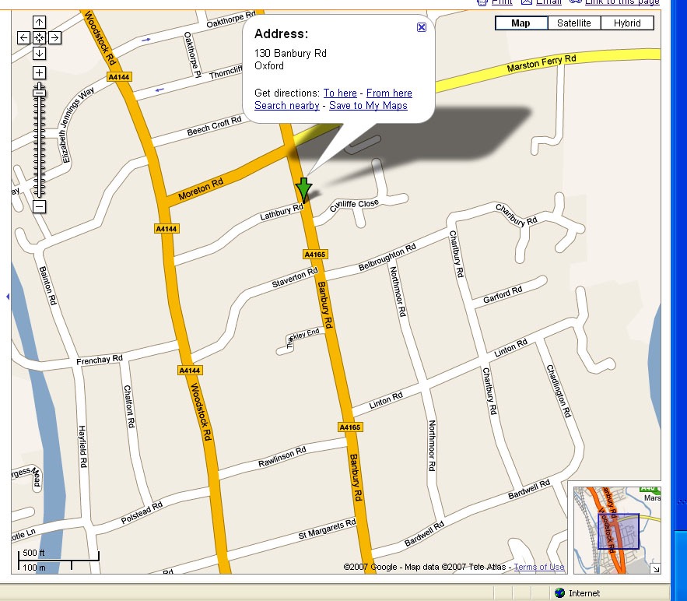
Task: Pan the map right with arrow button
Action: click(x=54, y=37)
